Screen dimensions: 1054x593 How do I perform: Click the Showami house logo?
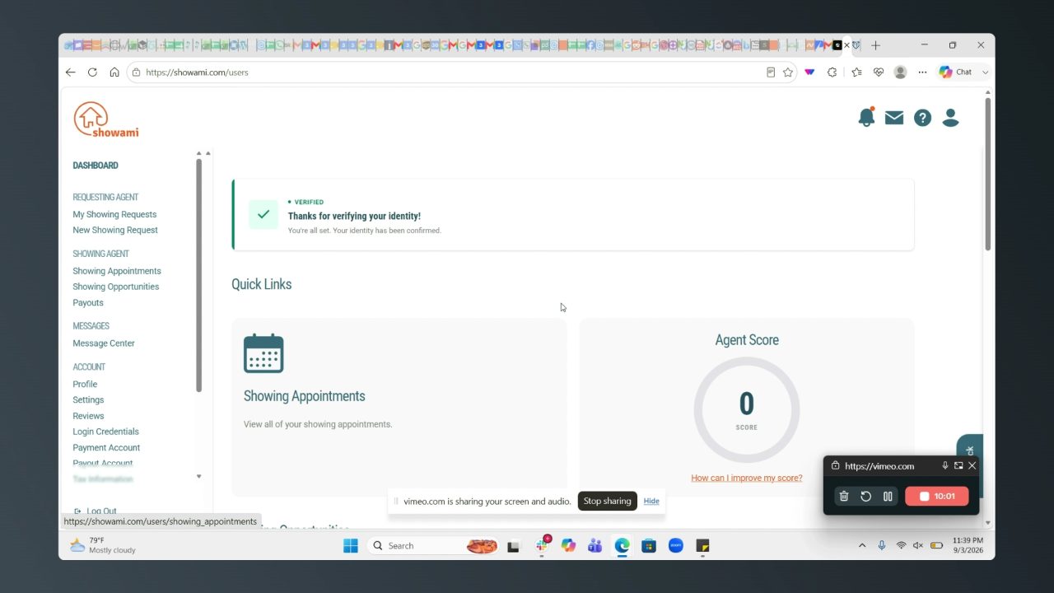pyautogui.click(x=106, y=119)
